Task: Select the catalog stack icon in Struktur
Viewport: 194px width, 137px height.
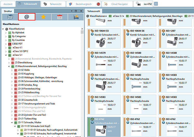Action: click(10, 17)
